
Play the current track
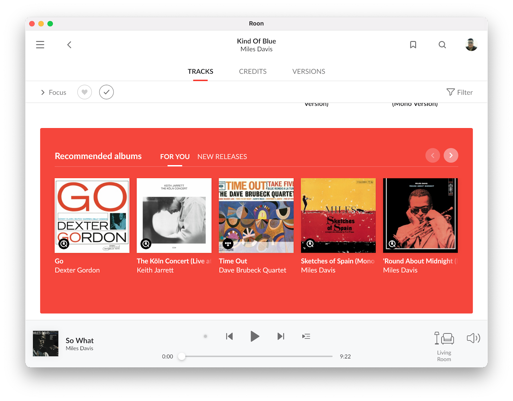click(255, 336)
